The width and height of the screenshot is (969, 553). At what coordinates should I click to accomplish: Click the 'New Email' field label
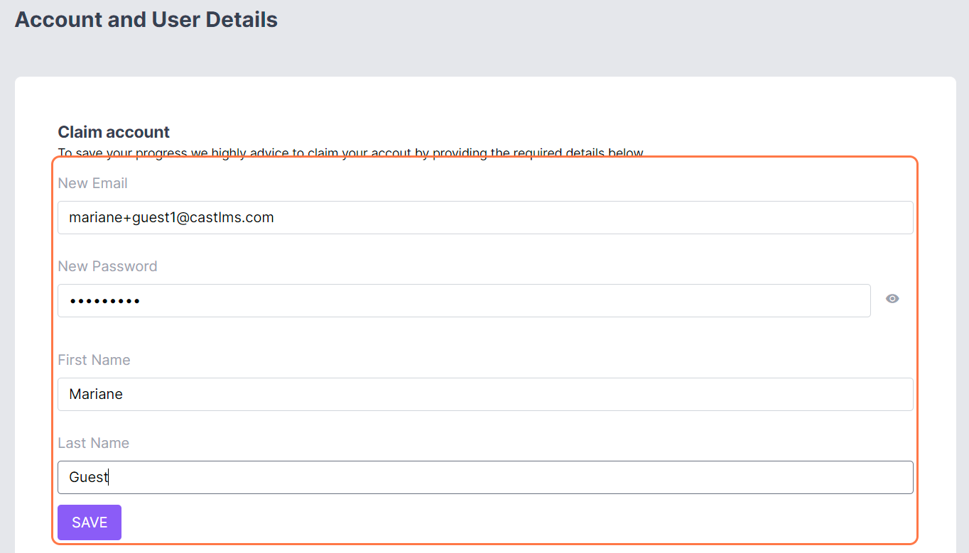point(92,183)
